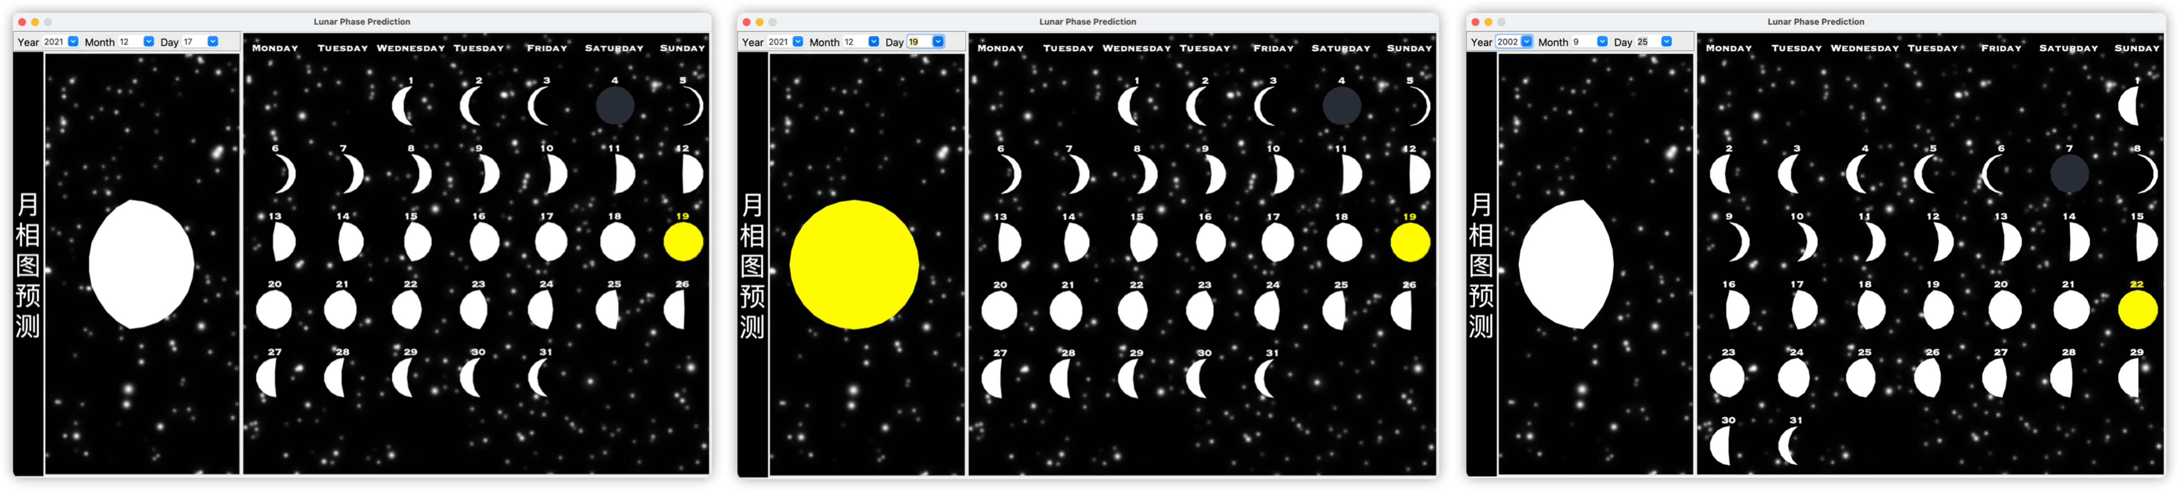Click Lunar Phase Prediction title, Day 17 window
Screen dimensions: 2180x492
click(x=361, y=22)
